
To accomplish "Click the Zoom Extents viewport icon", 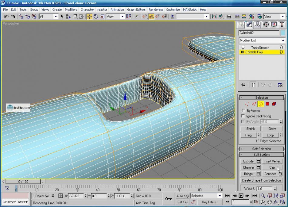I will pyautogui.click(x=276, y=195).
